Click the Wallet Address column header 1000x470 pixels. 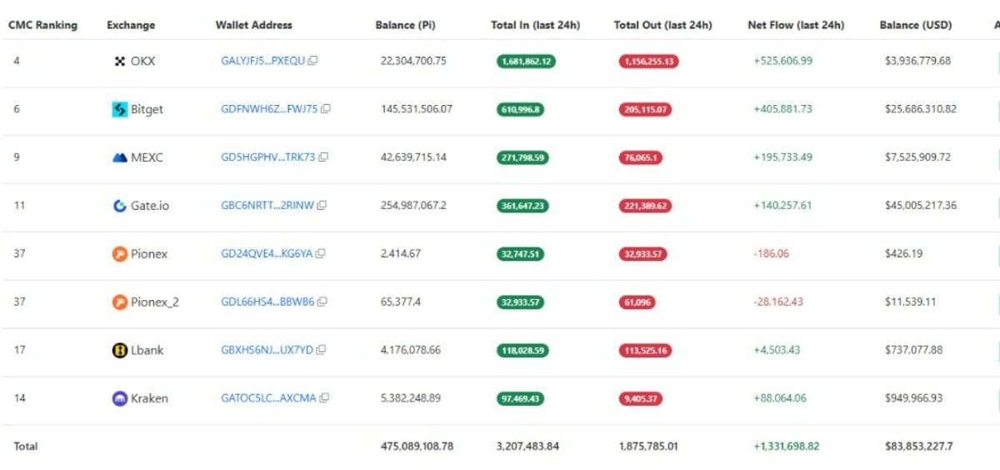[x=253, y=25]
